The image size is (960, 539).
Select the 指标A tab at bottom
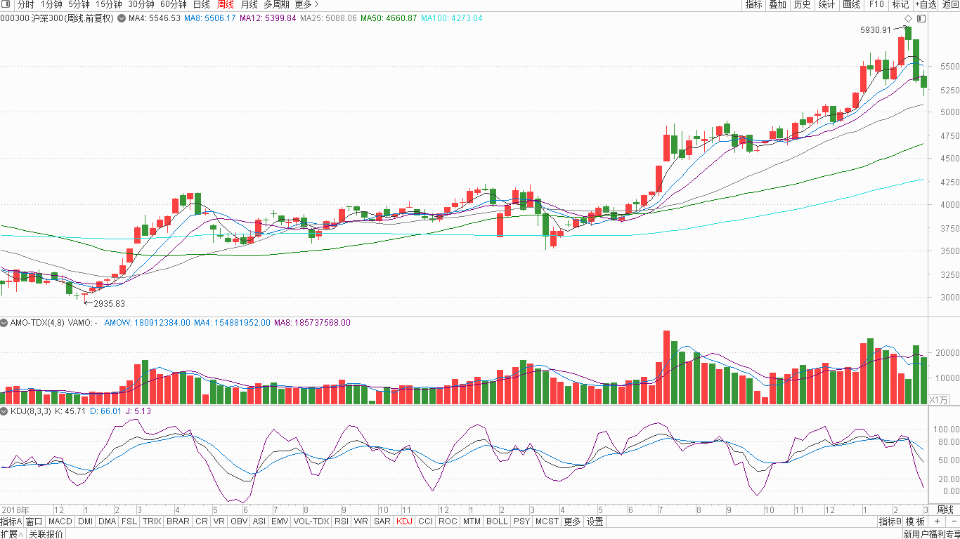(11, 521)
